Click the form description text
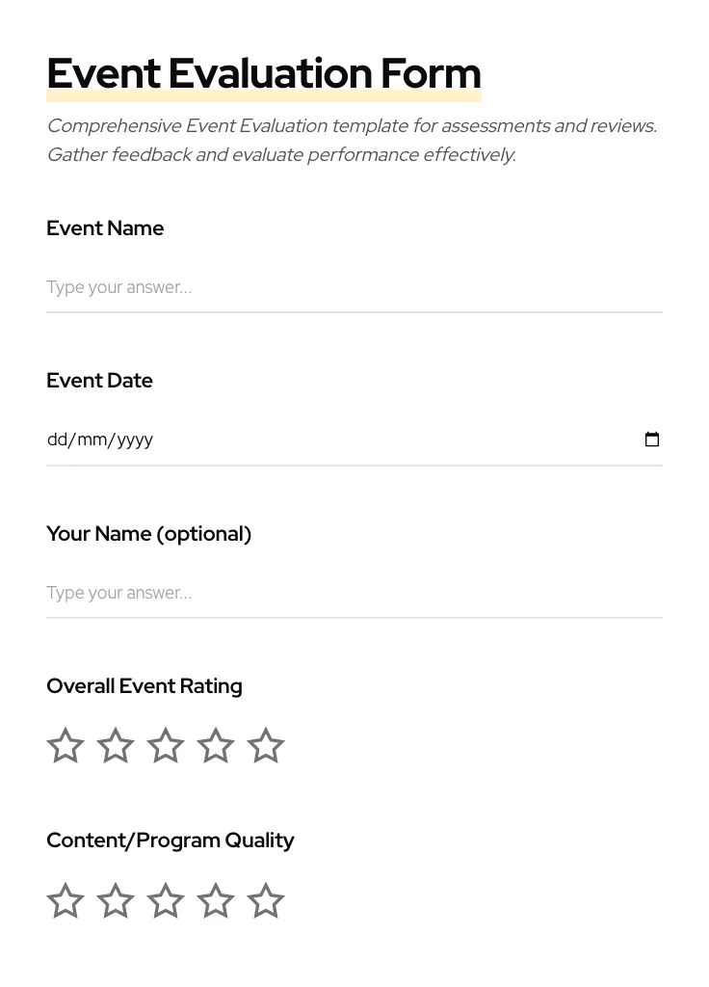 (352, 140)
